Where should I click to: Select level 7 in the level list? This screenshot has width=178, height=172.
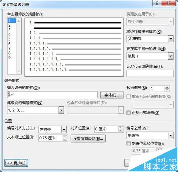tap(10, 48)
